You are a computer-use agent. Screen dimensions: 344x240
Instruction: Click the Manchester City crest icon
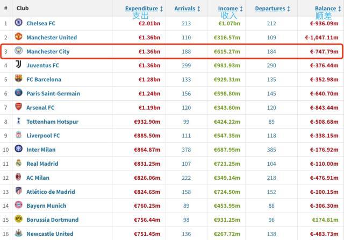tap(18, 51)
